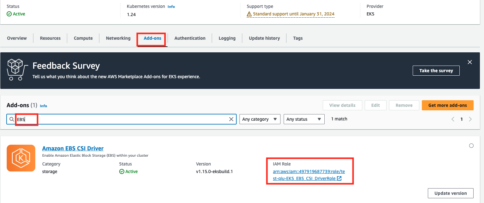Switch to the Compute tab

click(x=83, y=38)
